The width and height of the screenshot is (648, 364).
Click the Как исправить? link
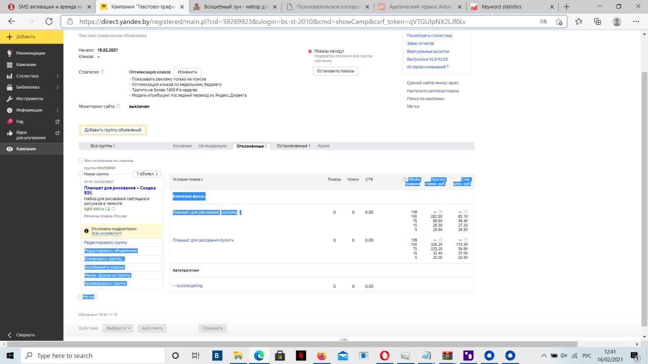pos(106,234)
